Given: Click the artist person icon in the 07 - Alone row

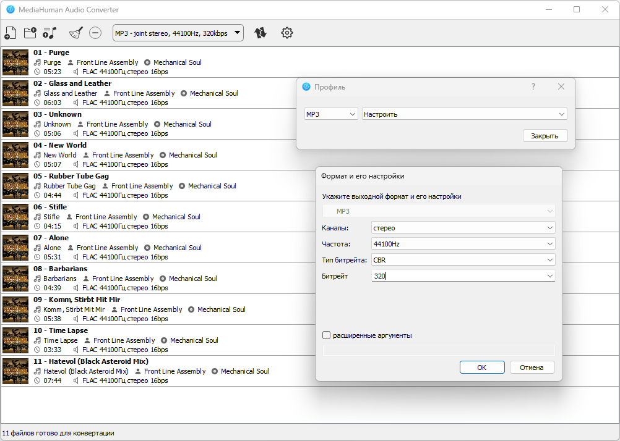Looking at the screenshot, I should pos(71,248).
